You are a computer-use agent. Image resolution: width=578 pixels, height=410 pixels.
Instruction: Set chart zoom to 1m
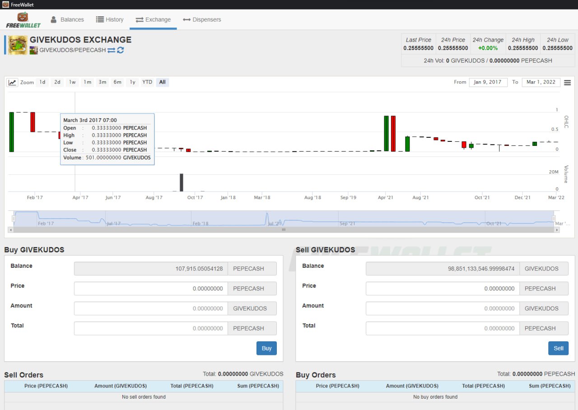click(87, 82)
